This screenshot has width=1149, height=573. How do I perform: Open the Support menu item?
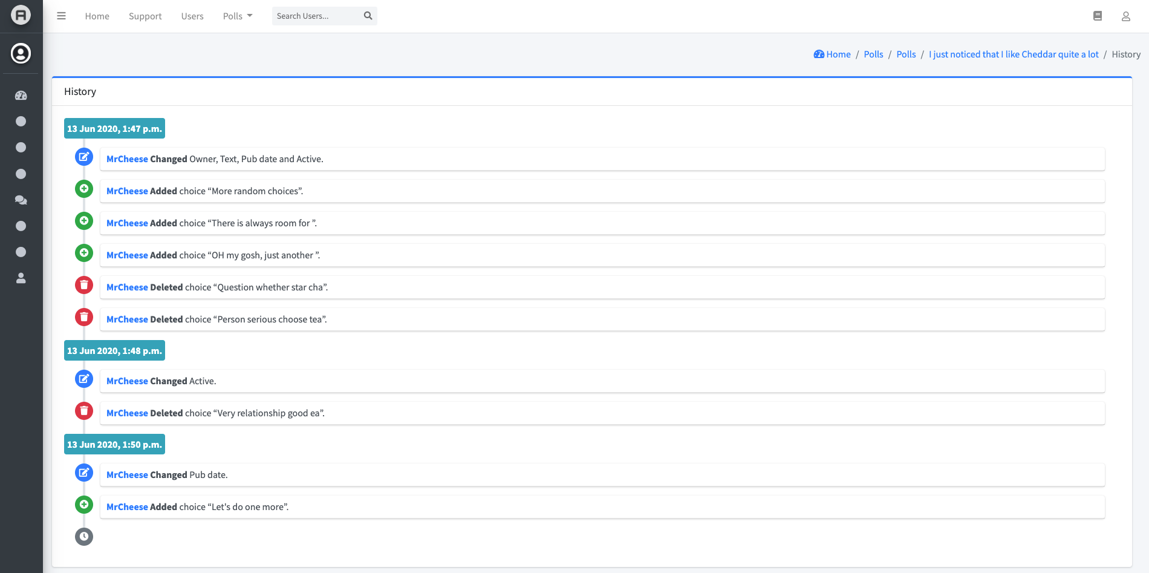coord(145,16)
